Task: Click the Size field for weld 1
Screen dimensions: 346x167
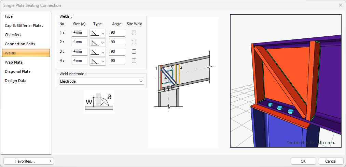Action: 80,33
